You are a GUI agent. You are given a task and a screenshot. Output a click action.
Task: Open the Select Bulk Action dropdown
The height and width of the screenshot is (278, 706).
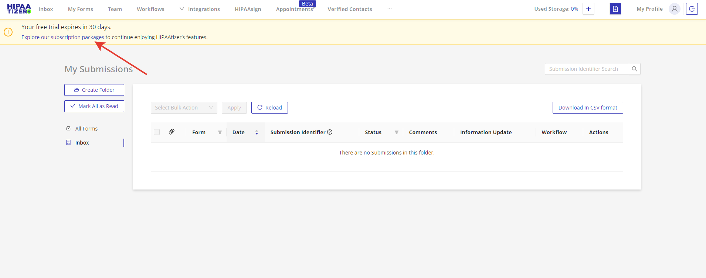[184, 108]
